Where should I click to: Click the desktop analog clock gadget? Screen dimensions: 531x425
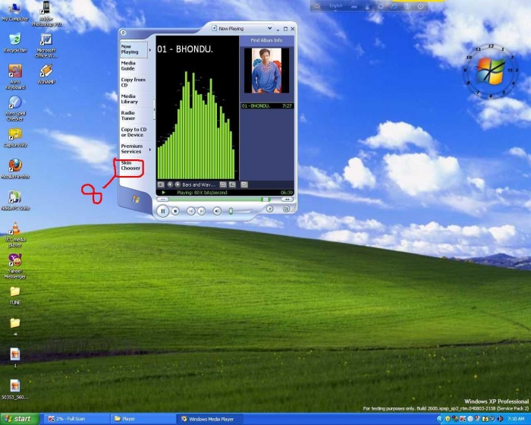point(490,71)
